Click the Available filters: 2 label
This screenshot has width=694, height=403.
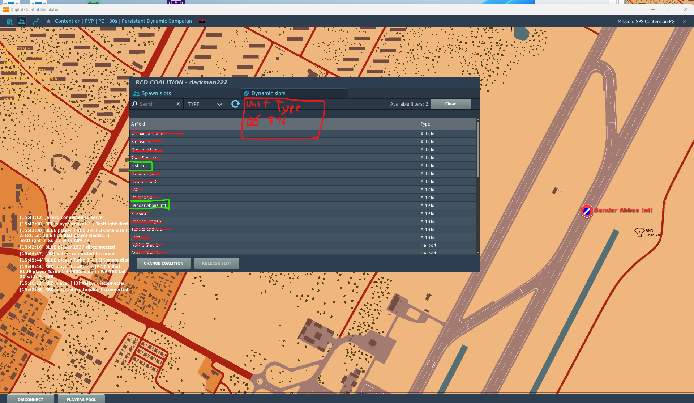(x=409, y=104)
